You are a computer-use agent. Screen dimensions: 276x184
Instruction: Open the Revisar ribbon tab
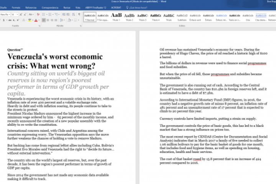[x=67, y=8]
